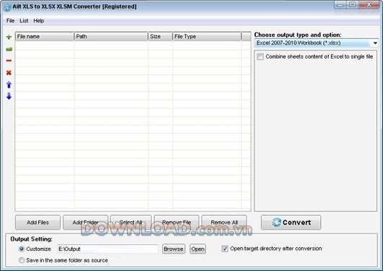This screenshot has height=271, width=383.
Task: Click the Remove File button
Action: point(176,223)
